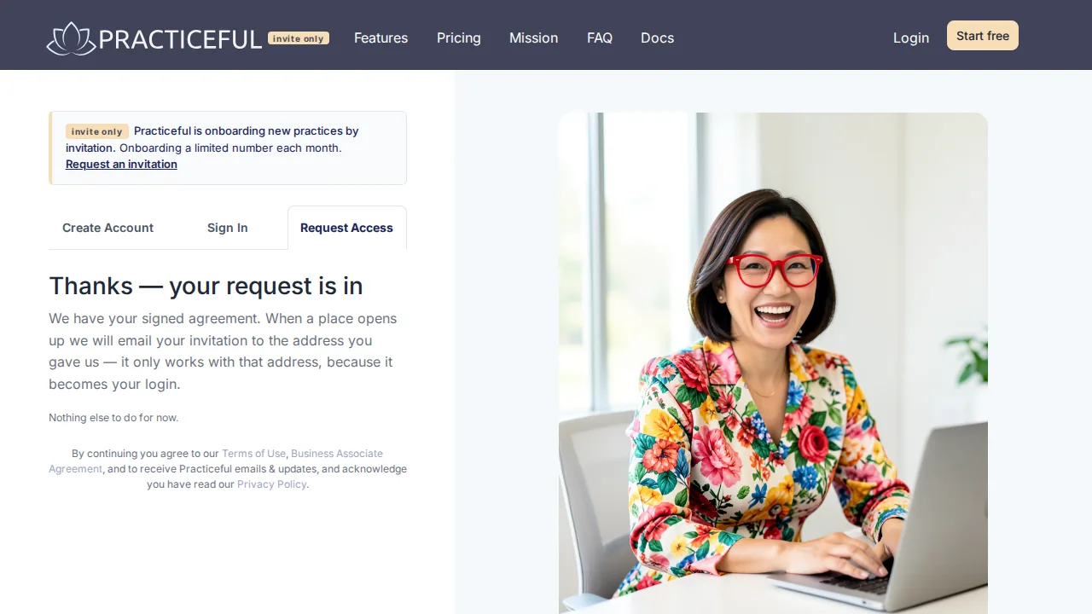Switch to the Sign In tab

pyautogui.click(x=228, y=228)
